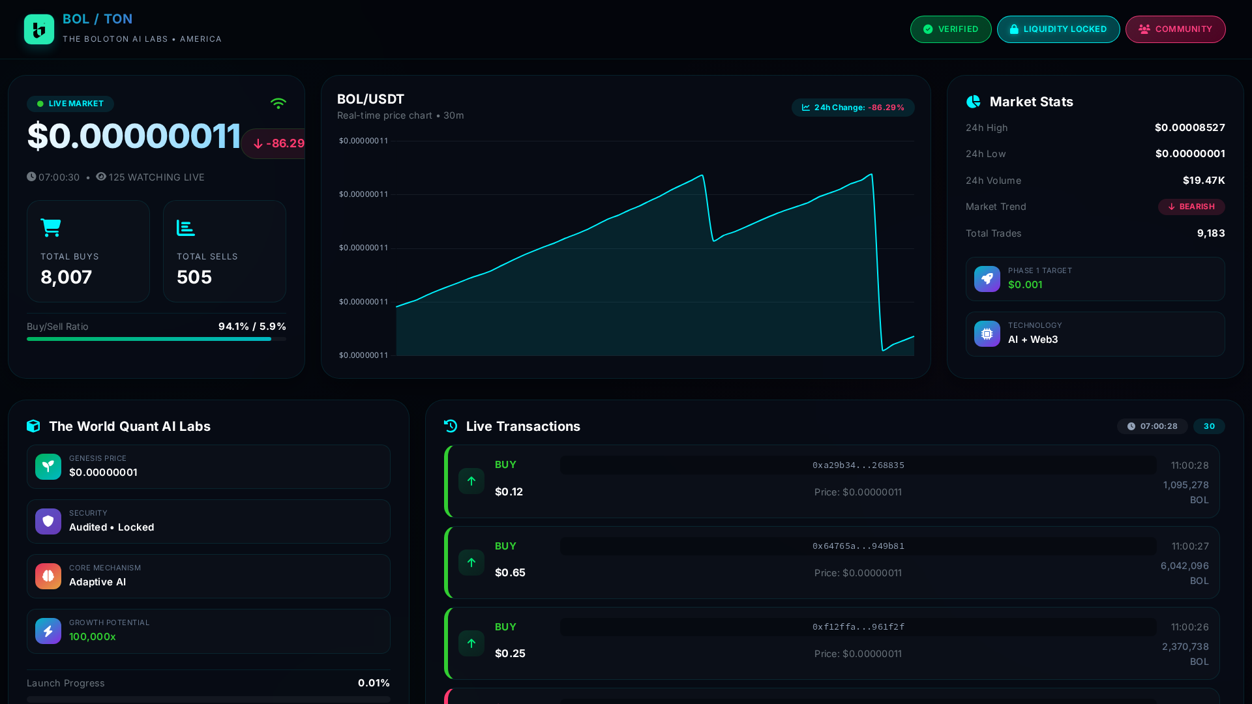Click the 1,095,278 BOL amount

click(x=1185, y=492)
